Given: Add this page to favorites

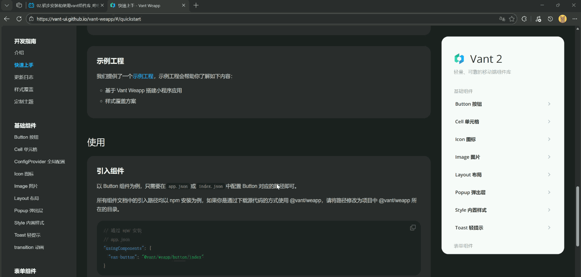Looking at the screenshot, I should coord(512,19).
